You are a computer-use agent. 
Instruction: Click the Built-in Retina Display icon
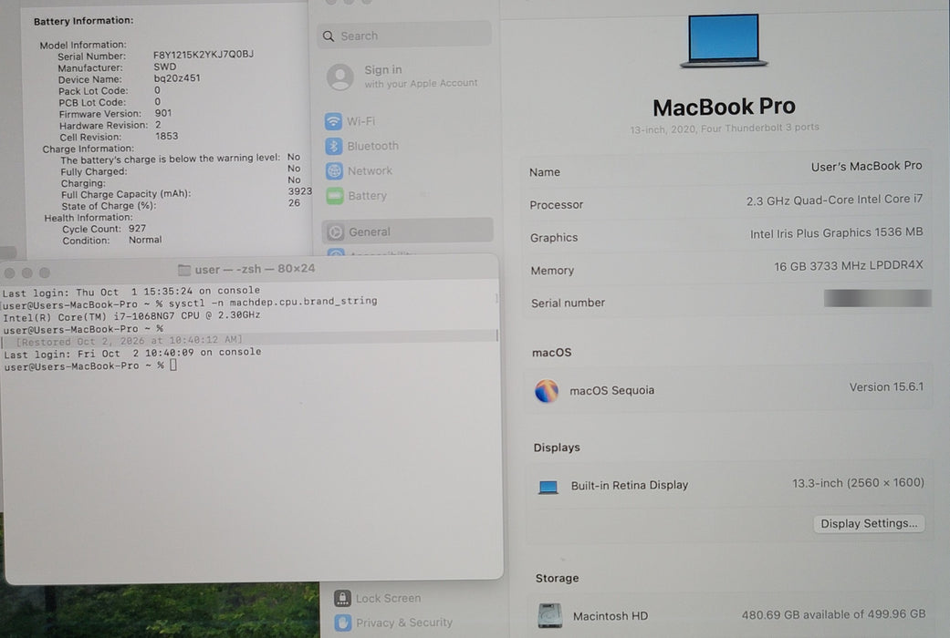548,487
